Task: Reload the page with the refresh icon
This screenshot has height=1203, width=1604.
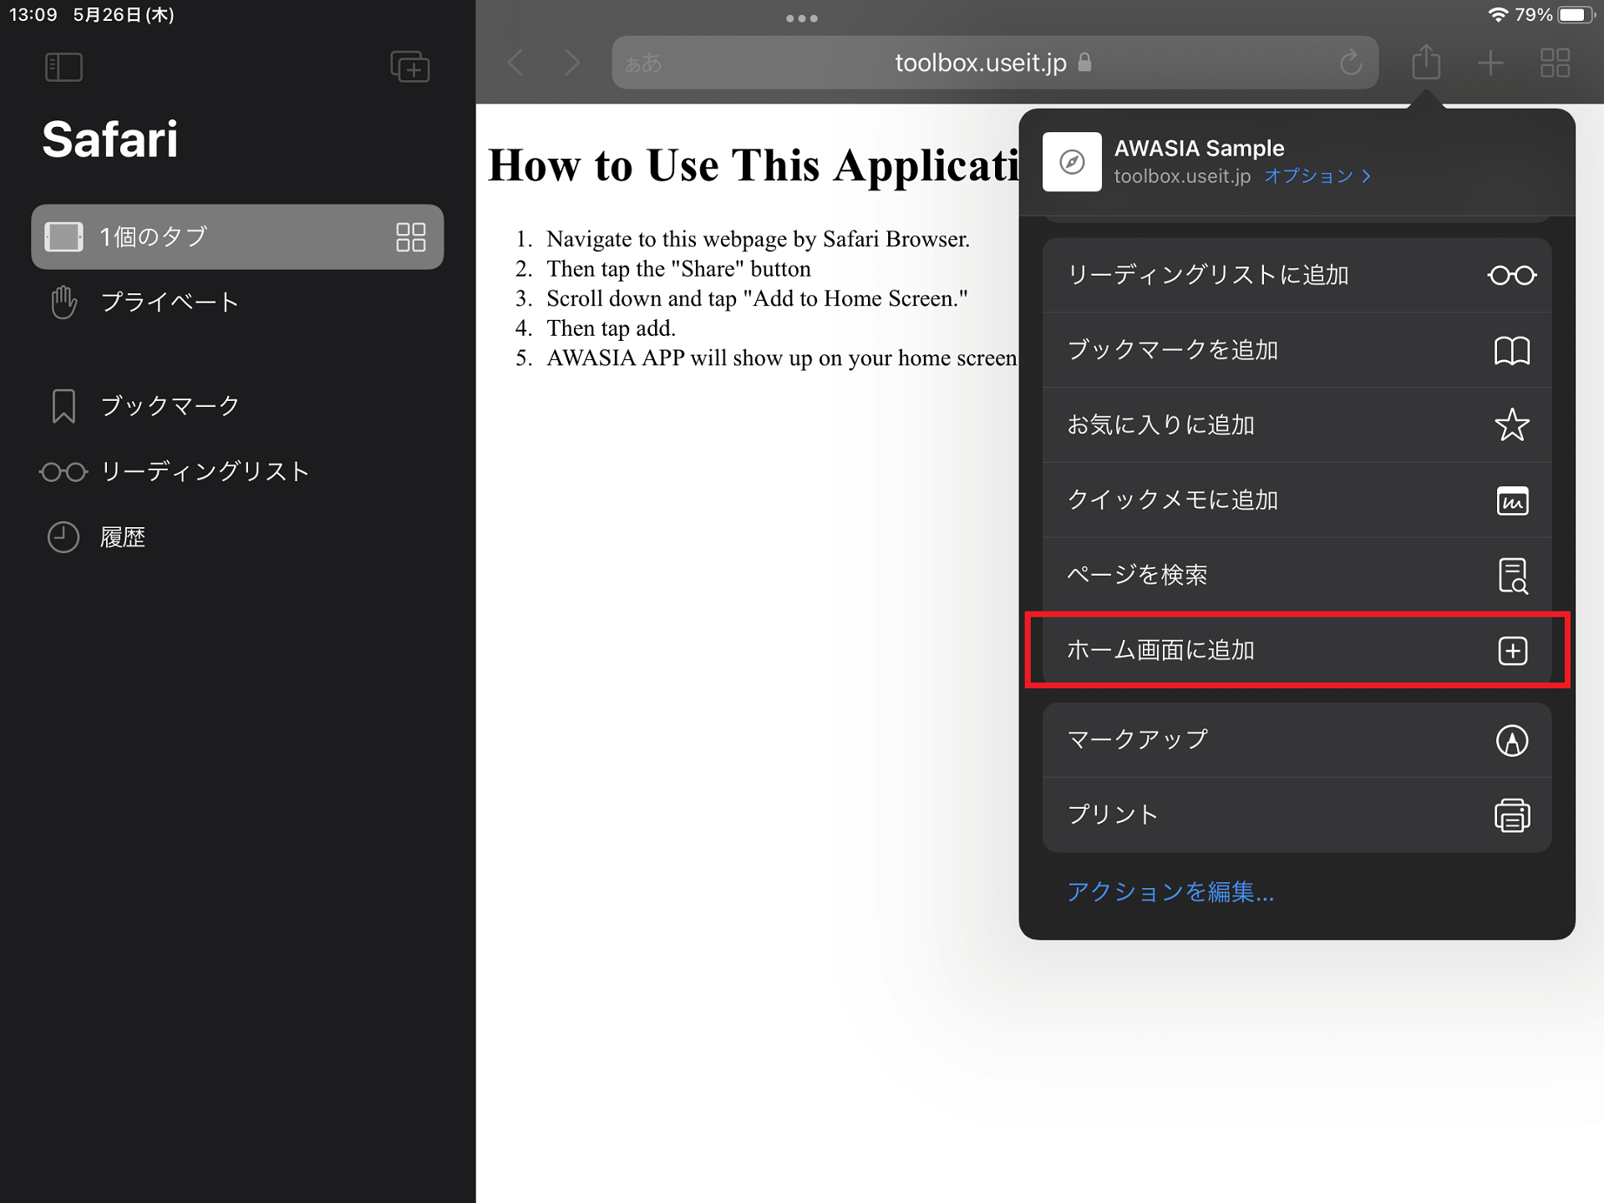Action: [1351, 63]
